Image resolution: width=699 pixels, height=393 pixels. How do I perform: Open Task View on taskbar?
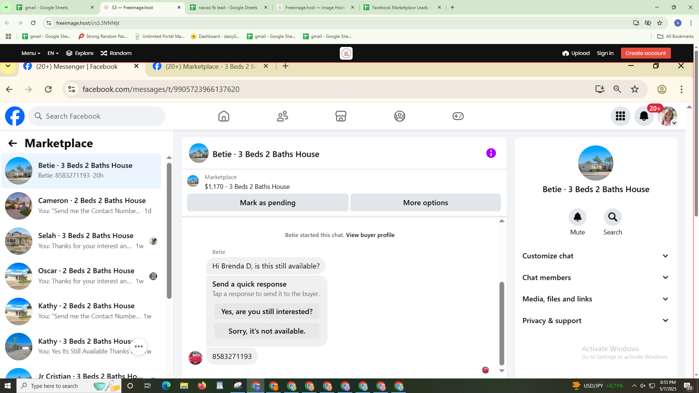pyautogui.click(x=148, y=386)
